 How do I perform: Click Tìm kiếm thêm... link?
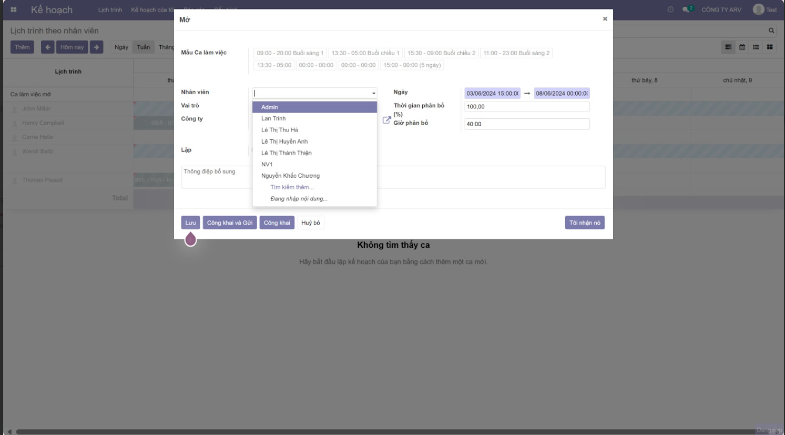(292, 187)
